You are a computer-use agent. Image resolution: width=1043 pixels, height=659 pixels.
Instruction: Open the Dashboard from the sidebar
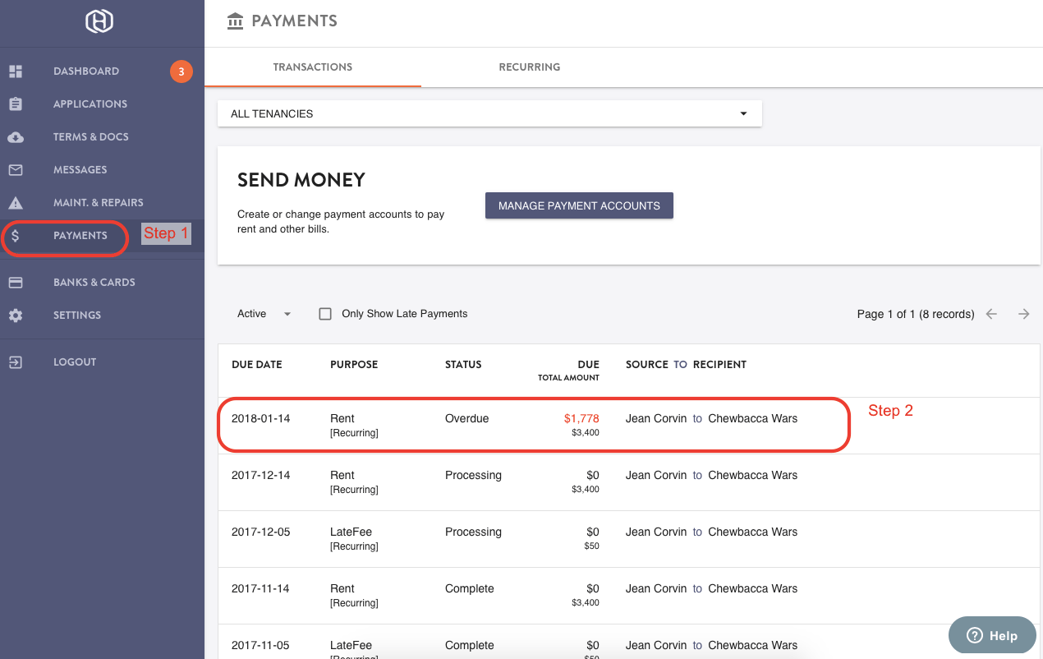[x=86, y=71]
